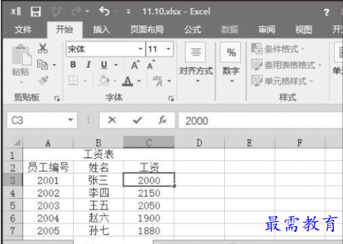Switch to the 页面布局 Page Layout tab
343x244 pixels.
147,29
